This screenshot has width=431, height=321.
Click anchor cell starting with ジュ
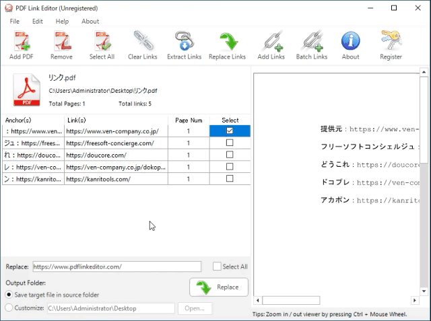click(33, 143)
